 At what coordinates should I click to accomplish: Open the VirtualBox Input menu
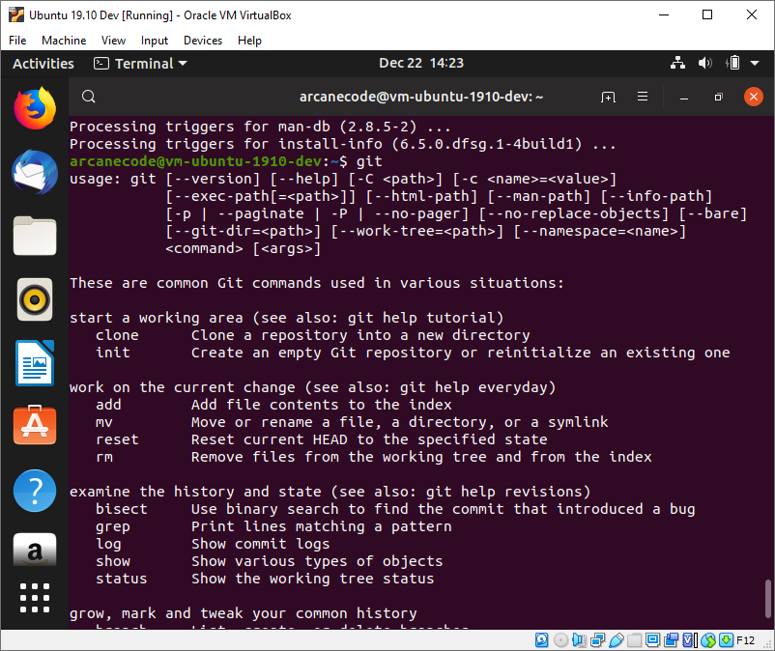(155, 41)
